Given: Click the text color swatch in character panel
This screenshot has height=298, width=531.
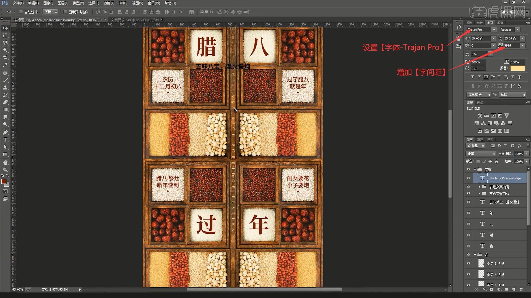Looking at the screenshot, I should tap(517, 68).
